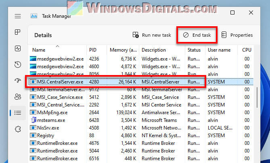The image size is (270, 163).
Task: Open the Services page in sidebar
Action: [18, 129]
